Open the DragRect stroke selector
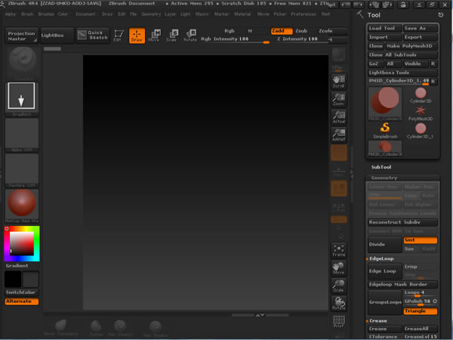453x340 pixels. tap(22, 99)
